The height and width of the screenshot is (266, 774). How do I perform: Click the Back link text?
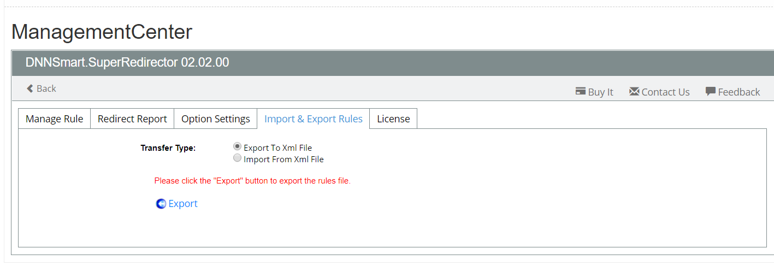[x=46, y=88]
